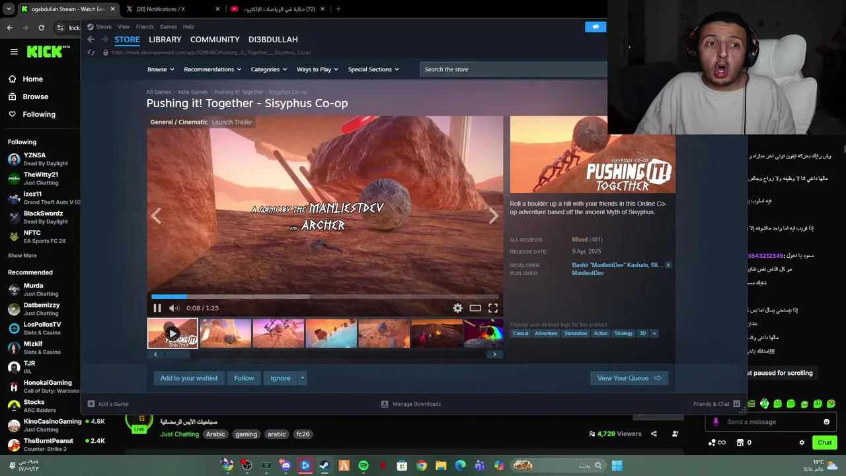Open the Steam announcements megaphone button

[x=596, y=26]
